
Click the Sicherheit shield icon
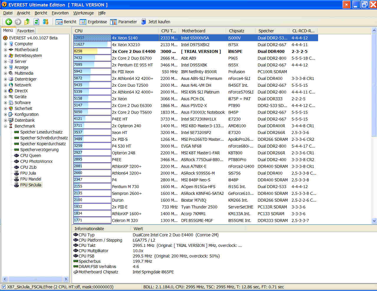(11, 108)
